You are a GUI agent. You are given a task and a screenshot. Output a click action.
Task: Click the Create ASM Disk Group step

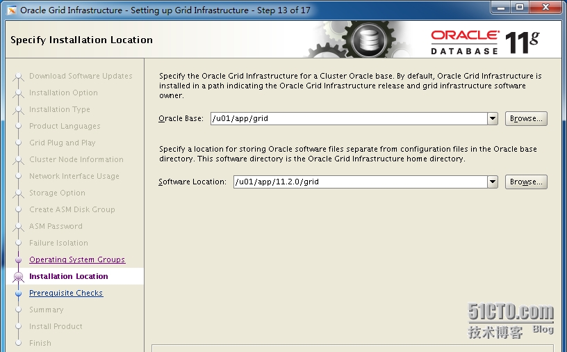[x=72, y=209]
